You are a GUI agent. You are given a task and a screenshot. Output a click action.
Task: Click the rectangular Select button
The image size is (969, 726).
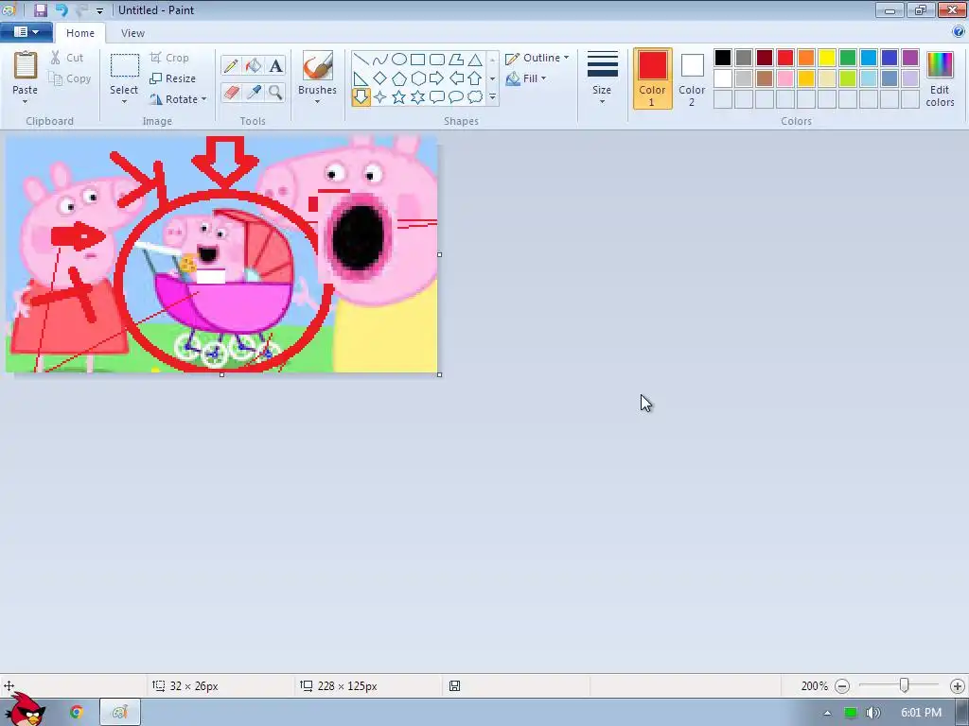124,74
